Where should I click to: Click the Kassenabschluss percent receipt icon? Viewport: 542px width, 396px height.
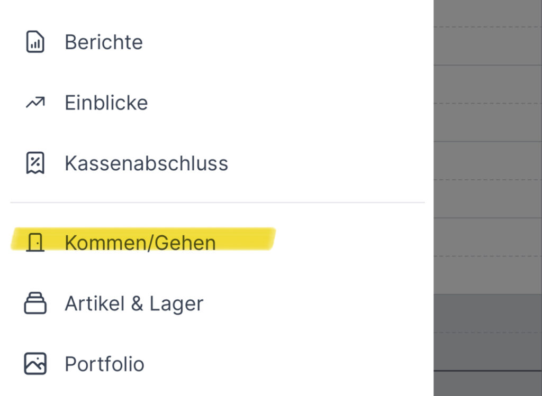(35, 163)
